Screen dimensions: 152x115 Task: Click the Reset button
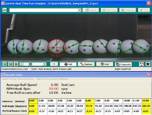coord(91,10)
